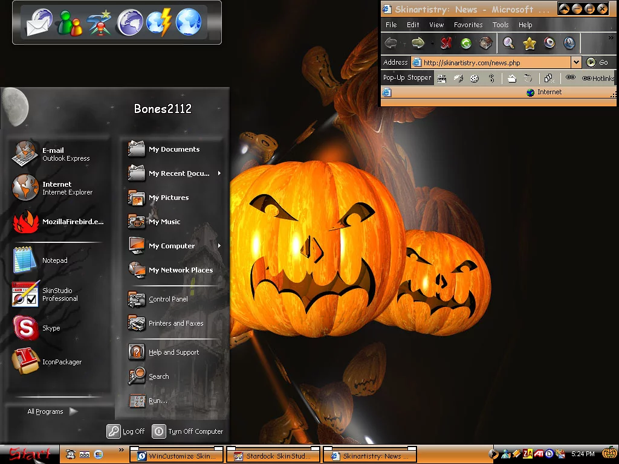Expand All Programs list

tap(52, 411)
